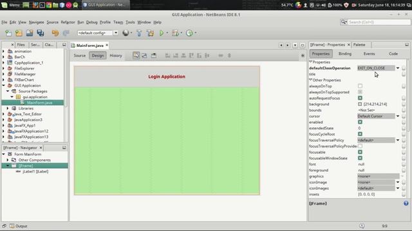Click the align right in column icon
Screen dimensions: 412x231
(x=176, y=56)
